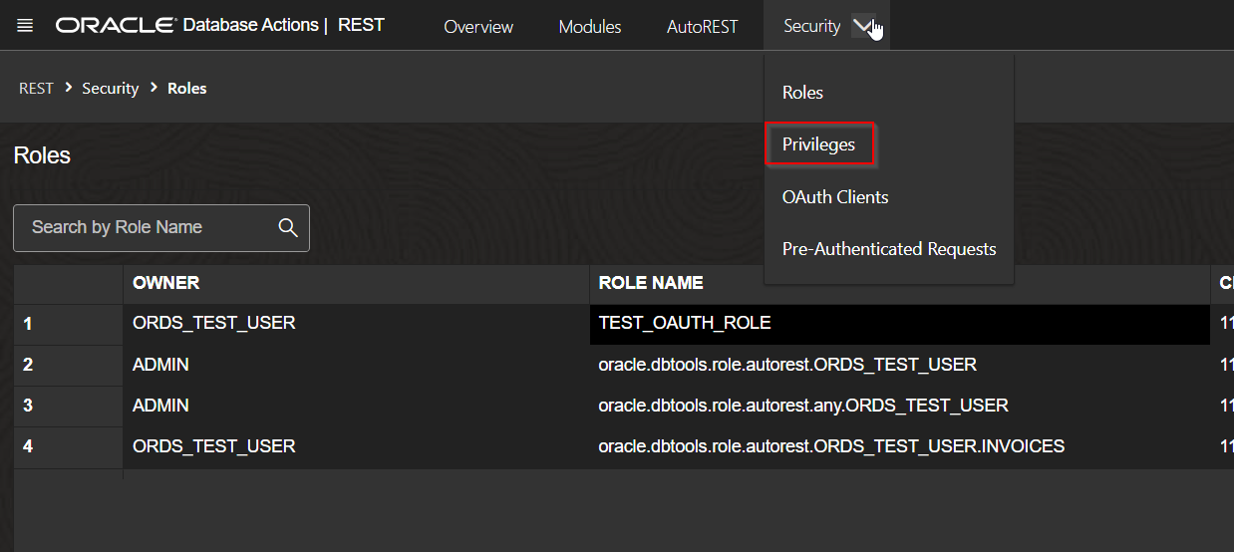Click the oracle.dbtools.role.autorest.any.ORDS_TEST_USER role cell

(x=802, y=406)
